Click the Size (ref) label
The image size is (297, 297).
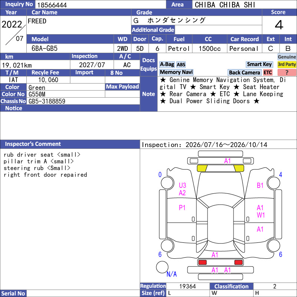[153, 293]
